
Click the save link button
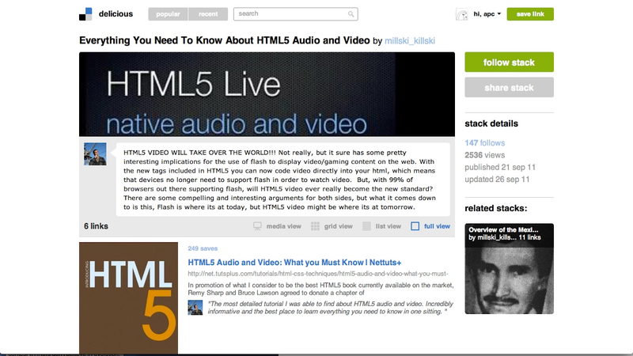pos(530,14)
